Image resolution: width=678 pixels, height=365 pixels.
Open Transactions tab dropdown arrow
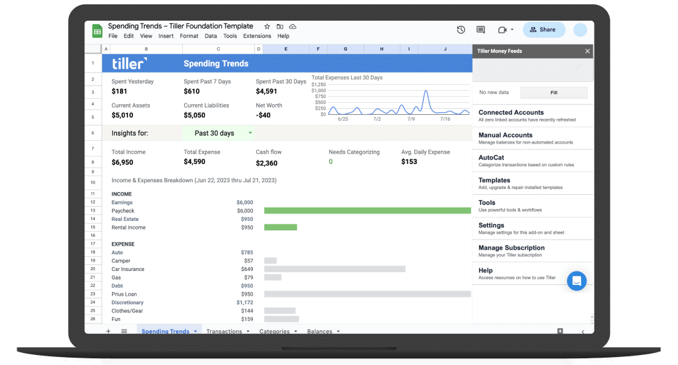248,331
